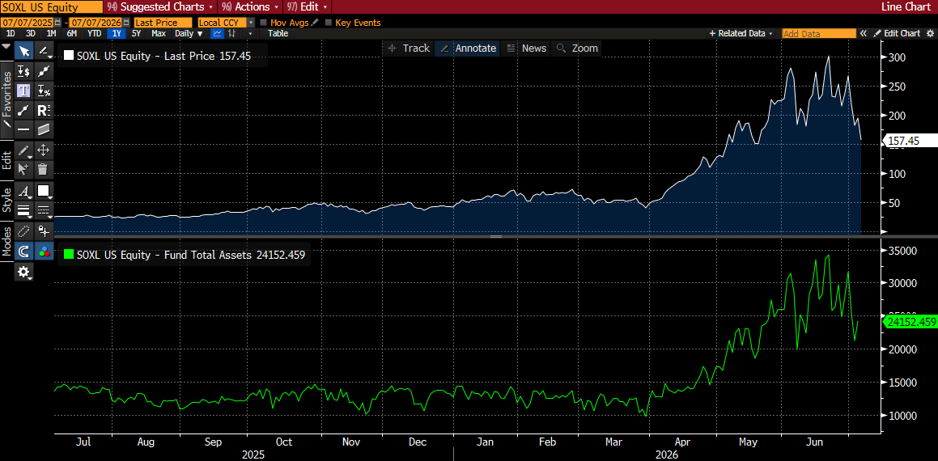Screen dimensions: 938x461
Task: Collapse the annotation toolbar triangle
Action: tap(6, 46)
